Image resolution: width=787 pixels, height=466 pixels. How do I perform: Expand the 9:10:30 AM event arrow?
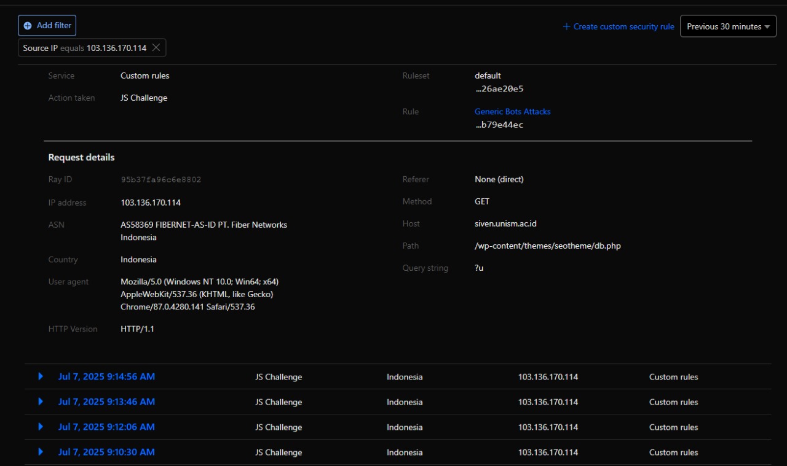pos(41,452)
